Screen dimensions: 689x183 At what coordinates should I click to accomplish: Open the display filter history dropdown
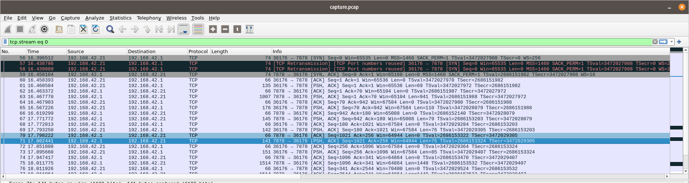pyautogui.click(x=672, y=42)
